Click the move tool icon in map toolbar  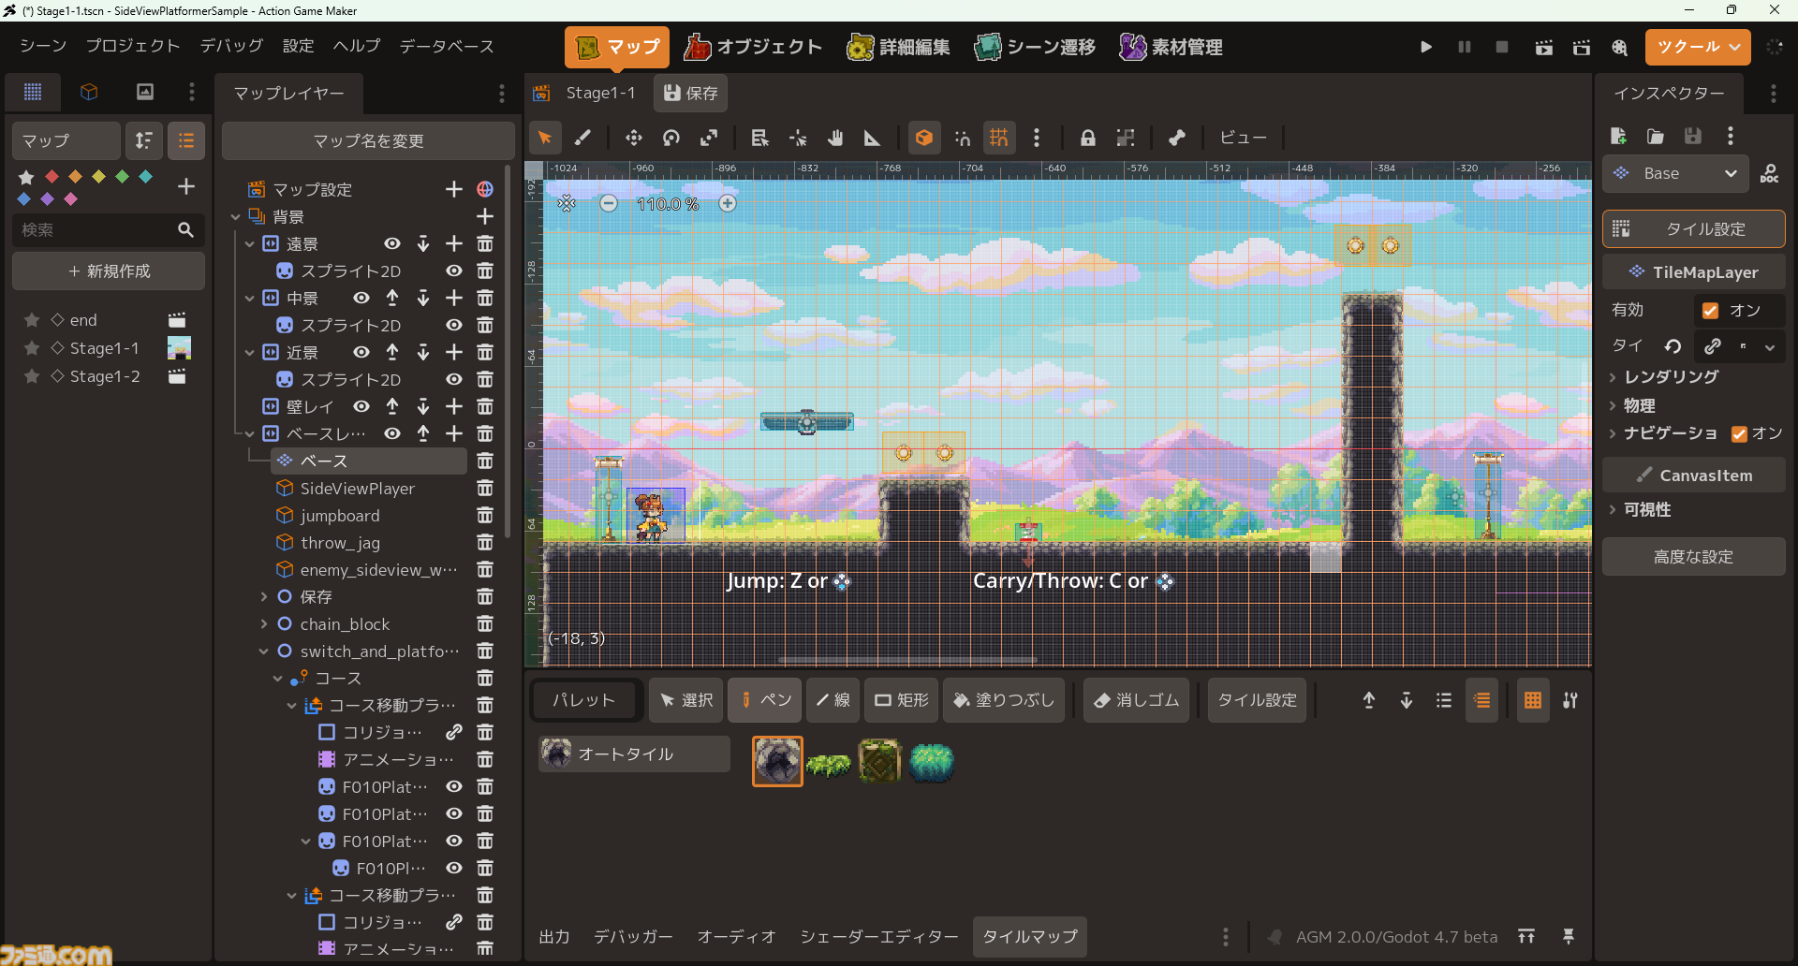click(634, 139)
